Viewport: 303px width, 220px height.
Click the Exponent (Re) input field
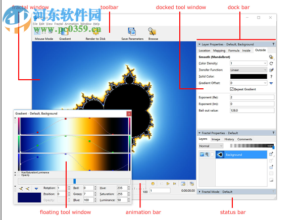click(x=252, y=97)
